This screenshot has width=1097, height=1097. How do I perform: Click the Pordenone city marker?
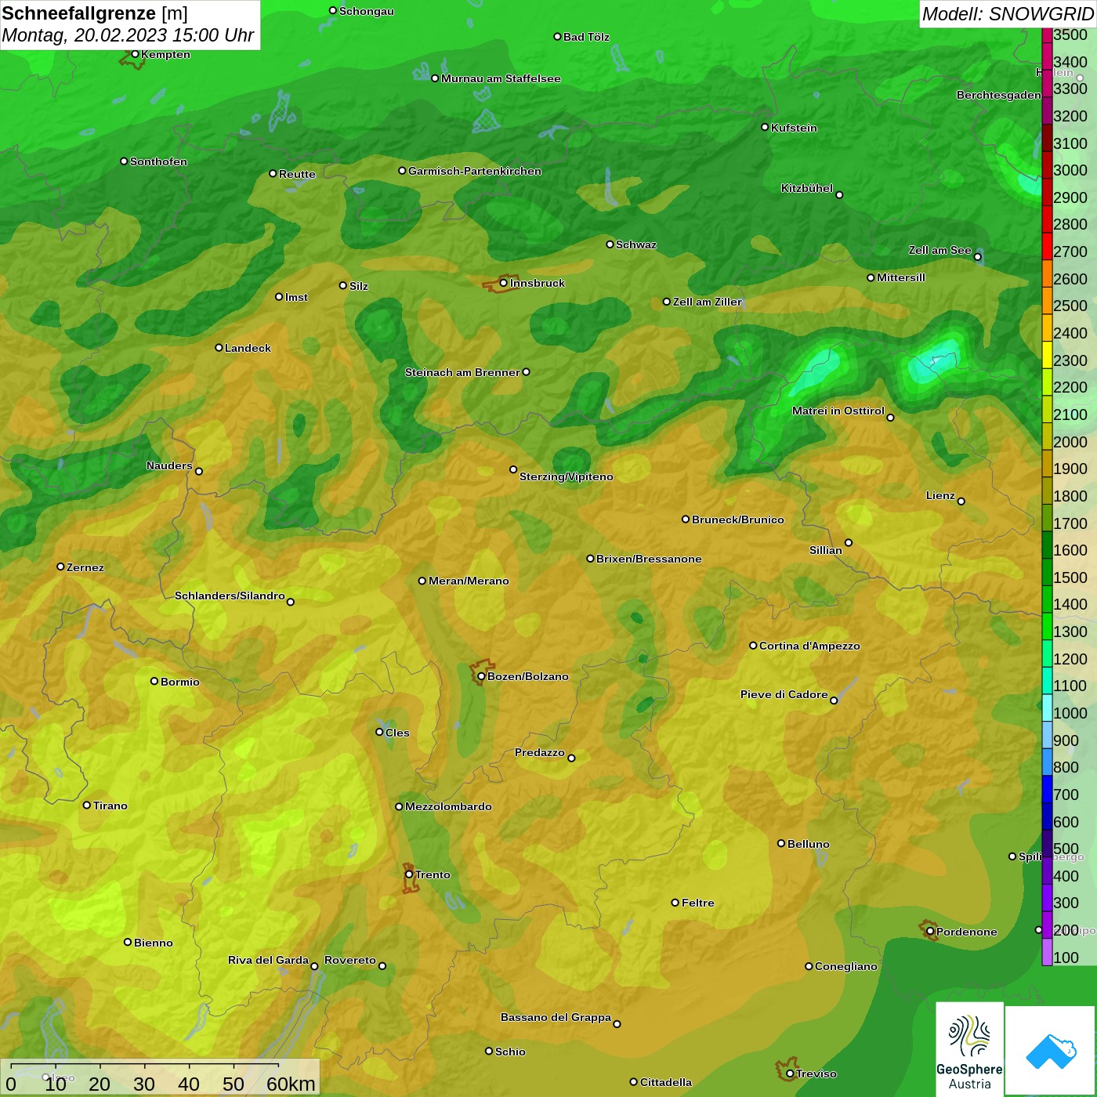pos(930,932)
